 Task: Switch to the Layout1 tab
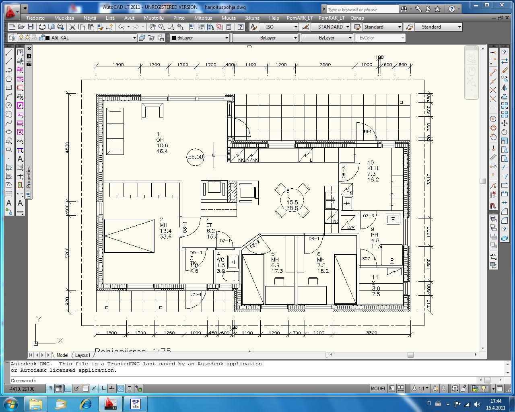[x=82, y=355]
